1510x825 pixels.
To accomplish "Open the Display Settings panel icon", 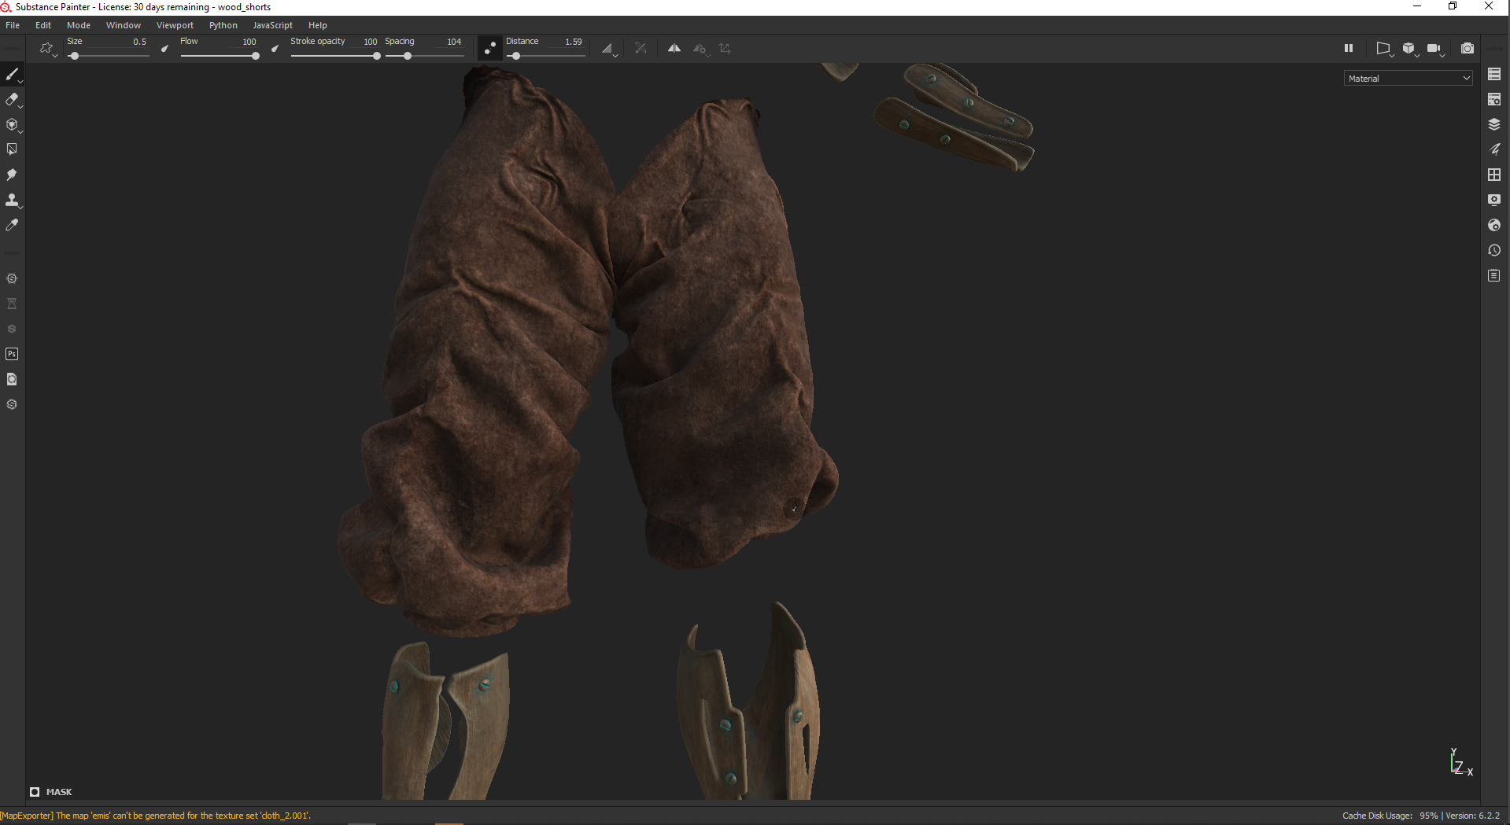I will (x=1494, y=200).
